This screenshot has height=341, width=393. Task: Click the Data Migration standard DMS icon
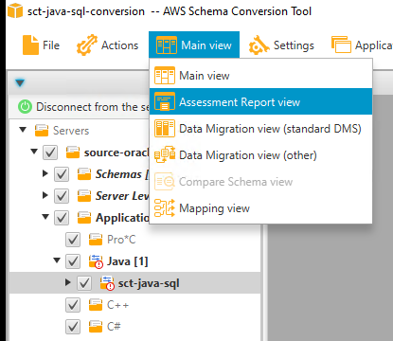[x=165, y=128]
